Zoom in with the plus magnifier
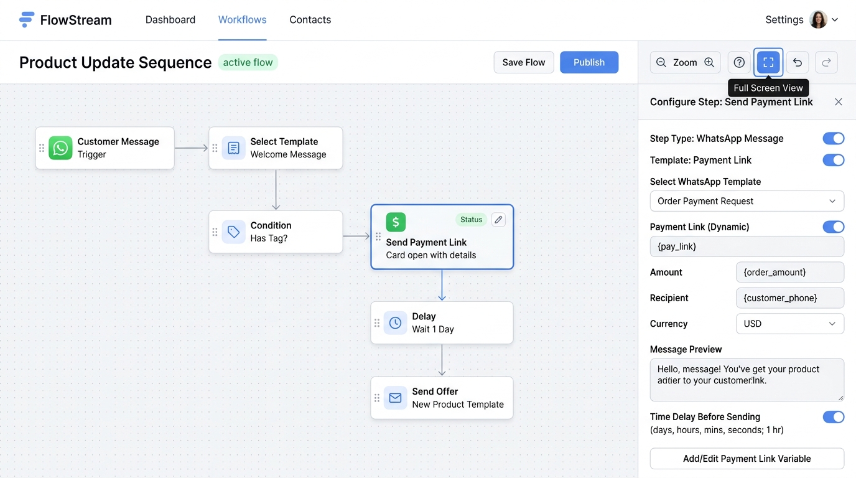This screenshot has width=856, height=478. click(709, 62)
